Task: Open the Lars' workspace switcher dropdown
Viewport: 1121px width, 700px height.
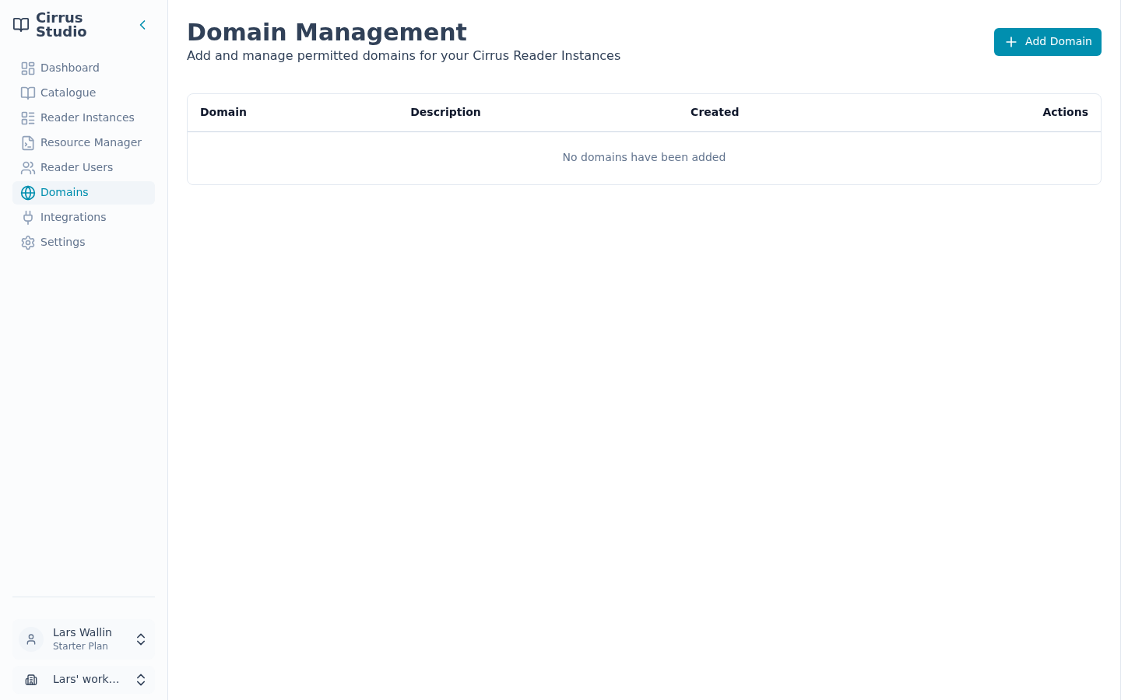Action: click(x=83, y=680)
